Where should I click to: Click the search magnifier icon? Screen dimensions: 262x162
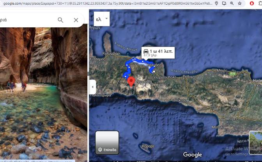(60, 20)
